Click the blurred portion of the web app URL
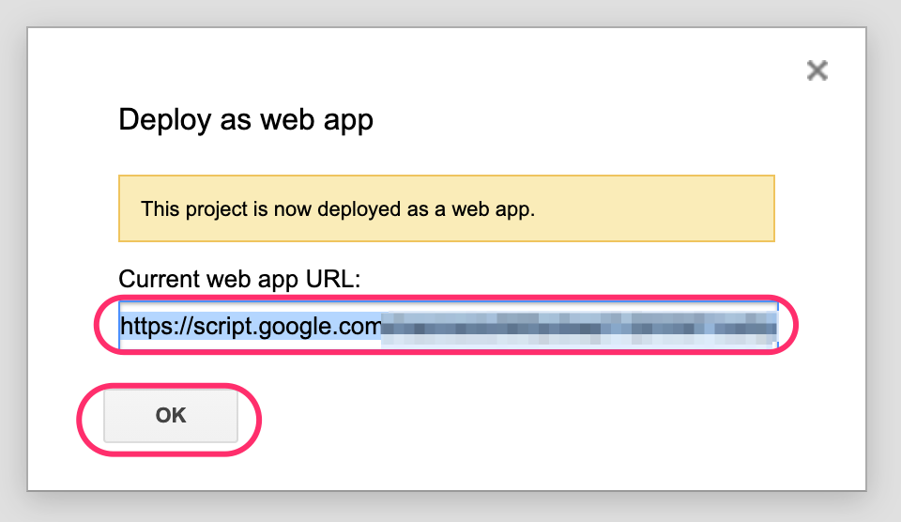901x522 pixels. point(577,326)
